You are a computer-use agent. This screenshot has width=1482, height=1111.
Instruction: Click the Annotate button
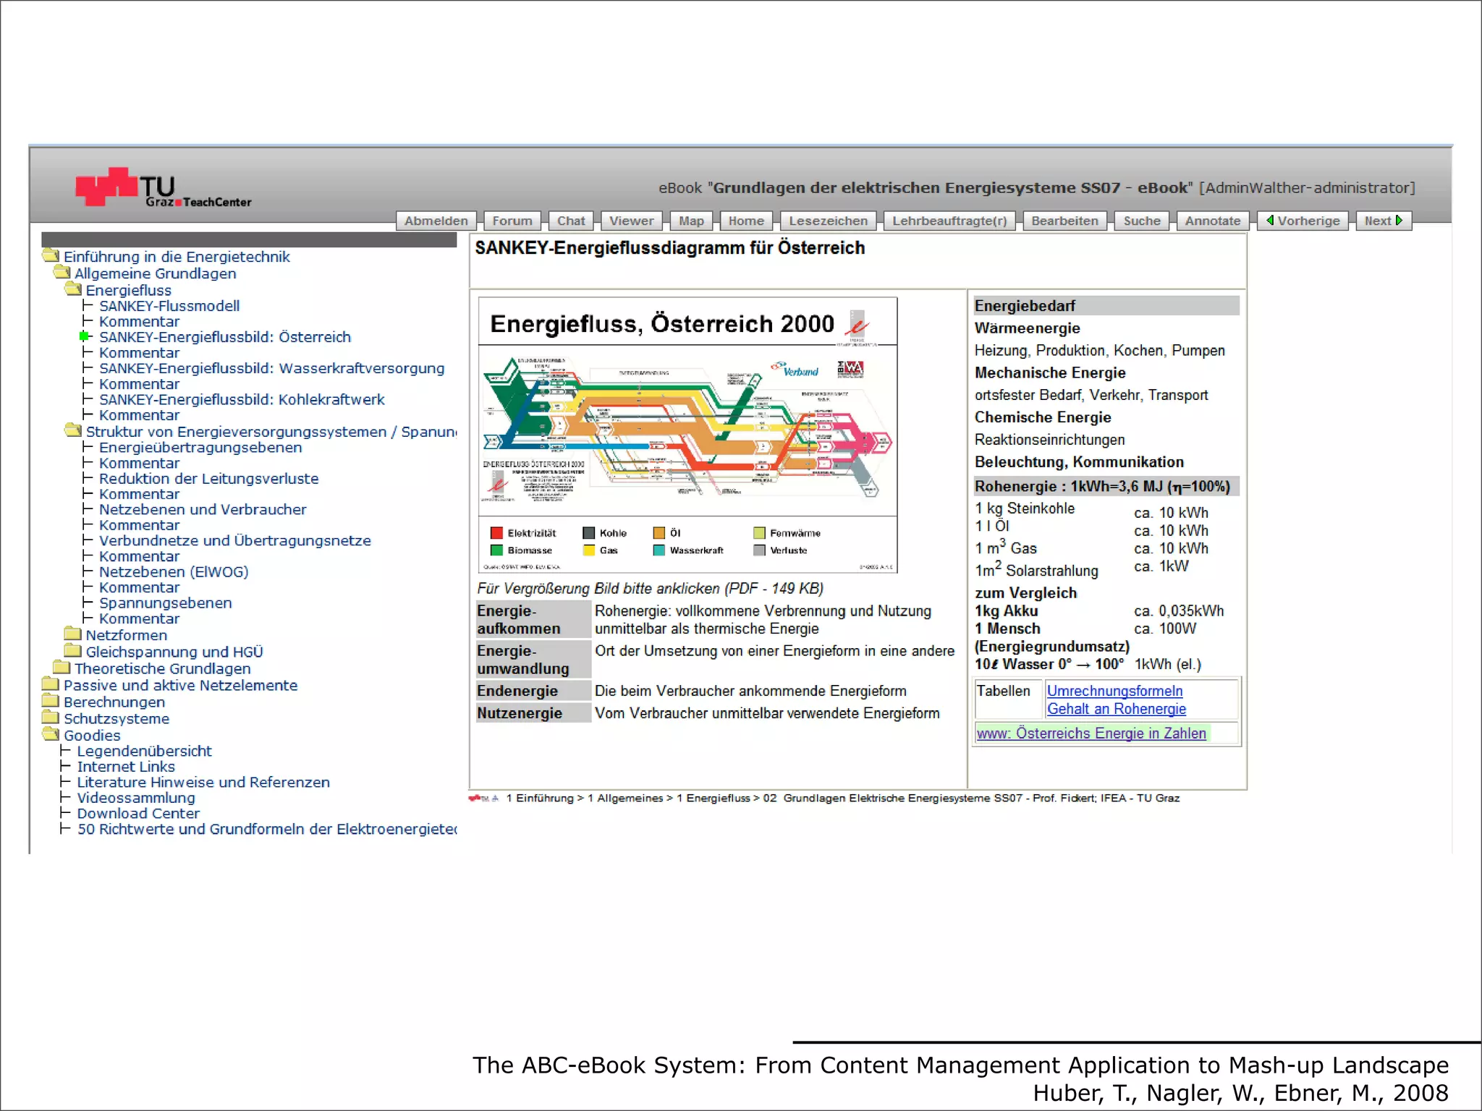[x=1213, y=221]
